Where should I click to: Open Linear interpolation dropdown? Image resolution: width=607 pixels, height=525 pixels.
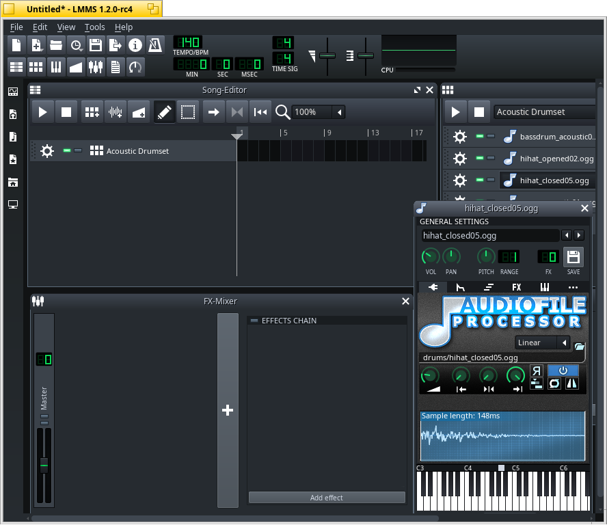(x=542, y=342)
